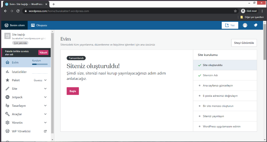Select the completed 'Site oluşturuldu' step
This screenshot has width=267, height=142.
225,65
